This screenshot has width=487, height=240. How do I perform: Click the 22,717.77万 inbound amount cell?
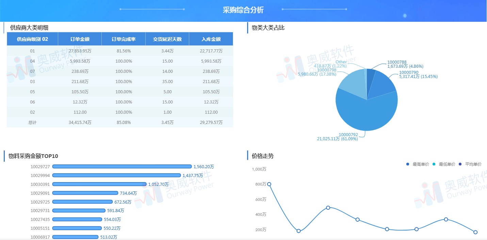(x=211, y=51)
